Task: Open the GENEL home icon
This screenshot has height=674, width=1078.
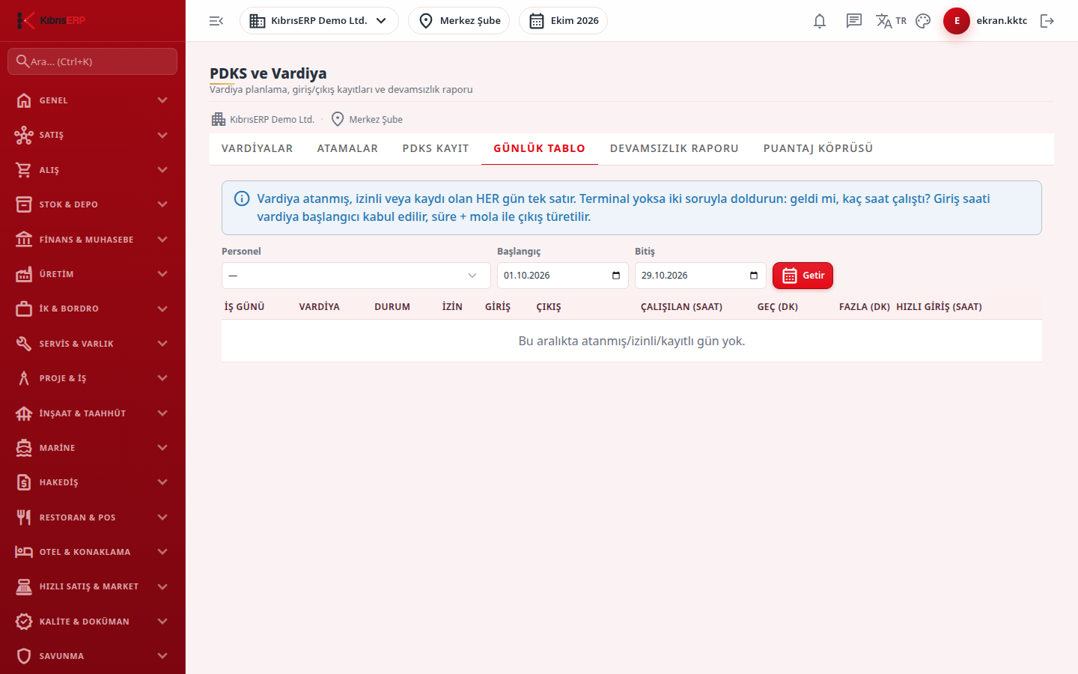Action: [x=24, y=100]
